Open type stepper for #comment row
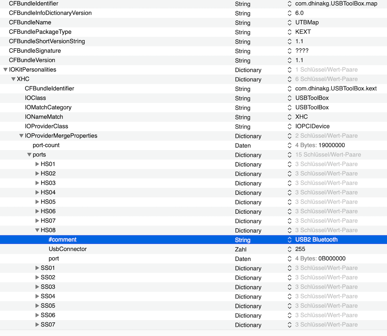Image resolution: width=387 pixels, height=336 pixels. tap(289, 240)
